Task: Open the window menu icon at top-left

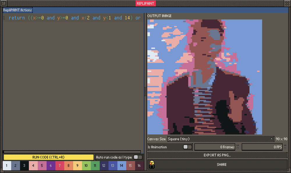Action: (x=3, y=3)
